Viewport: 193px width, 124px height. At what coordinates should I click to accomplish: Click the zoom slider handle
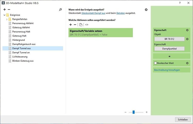[134, 112]
